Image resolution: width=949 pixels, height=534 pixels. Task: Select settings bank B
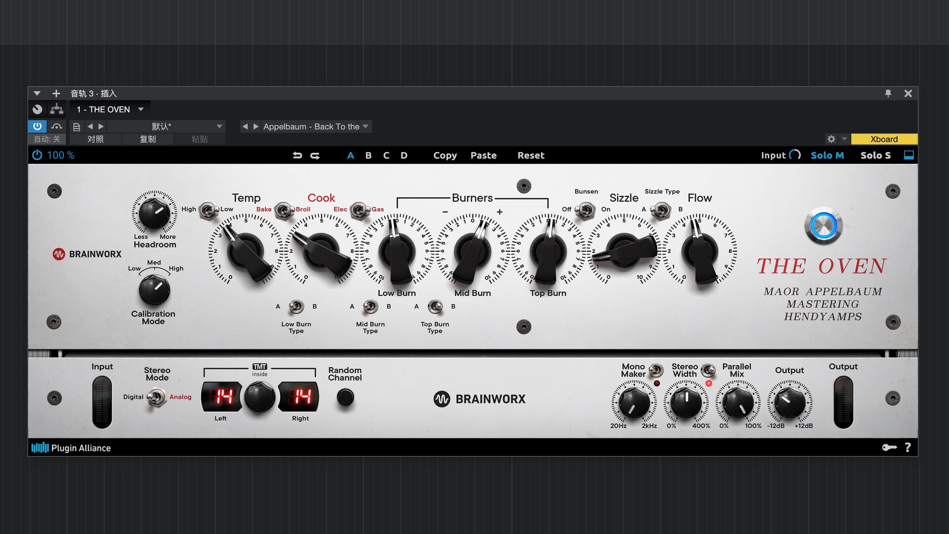[x=368, y=155]
